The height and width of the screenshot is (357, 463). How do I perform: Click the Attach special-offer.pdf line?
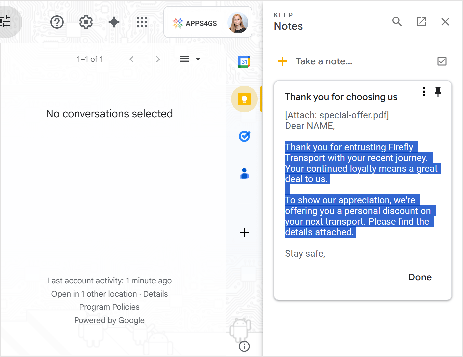click(337, 115)
